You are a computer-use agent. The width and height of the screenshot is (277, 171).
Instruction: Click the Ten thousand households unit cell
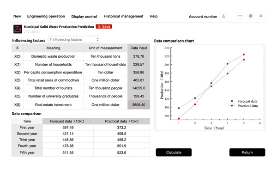click(x=105, y=64)
